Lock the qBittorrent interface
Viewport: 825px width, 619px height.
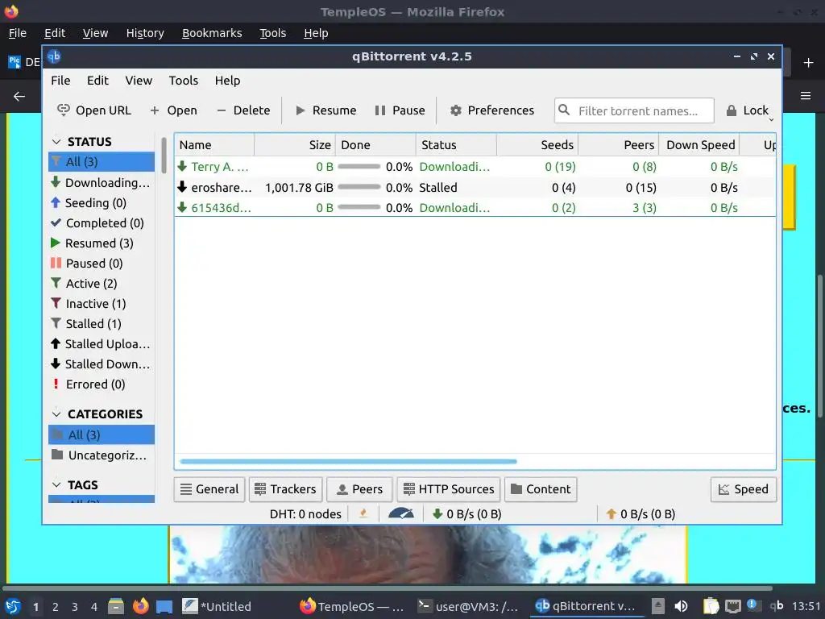coord(748,110)
